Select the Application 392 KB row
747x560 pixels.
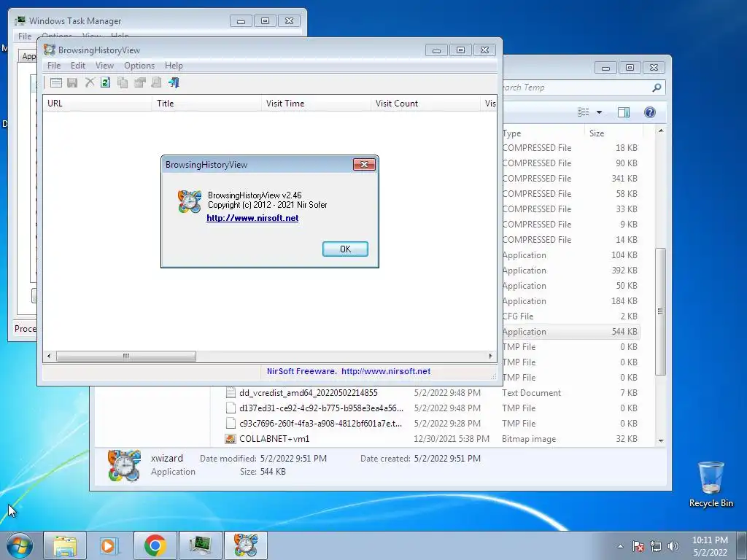pos(570,270)
